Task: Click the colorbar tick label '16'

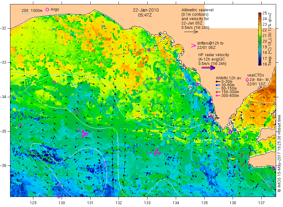Action: [x=264, y=64]
